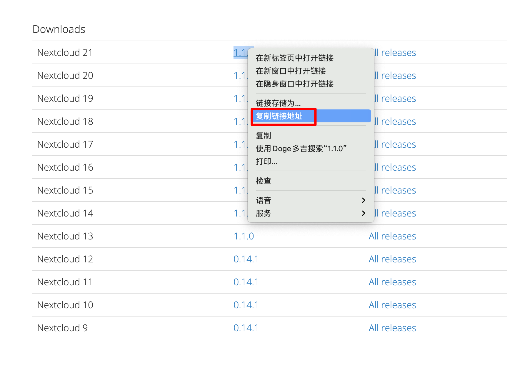
Task: Search with Doge for "1.1.0"
Action: point(311,149)
